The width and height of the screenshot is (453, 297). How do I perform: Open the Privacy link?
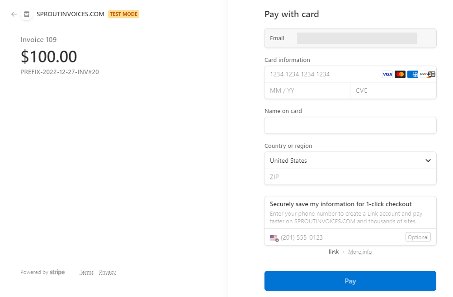pyautogui.click(x=107, y=272)
